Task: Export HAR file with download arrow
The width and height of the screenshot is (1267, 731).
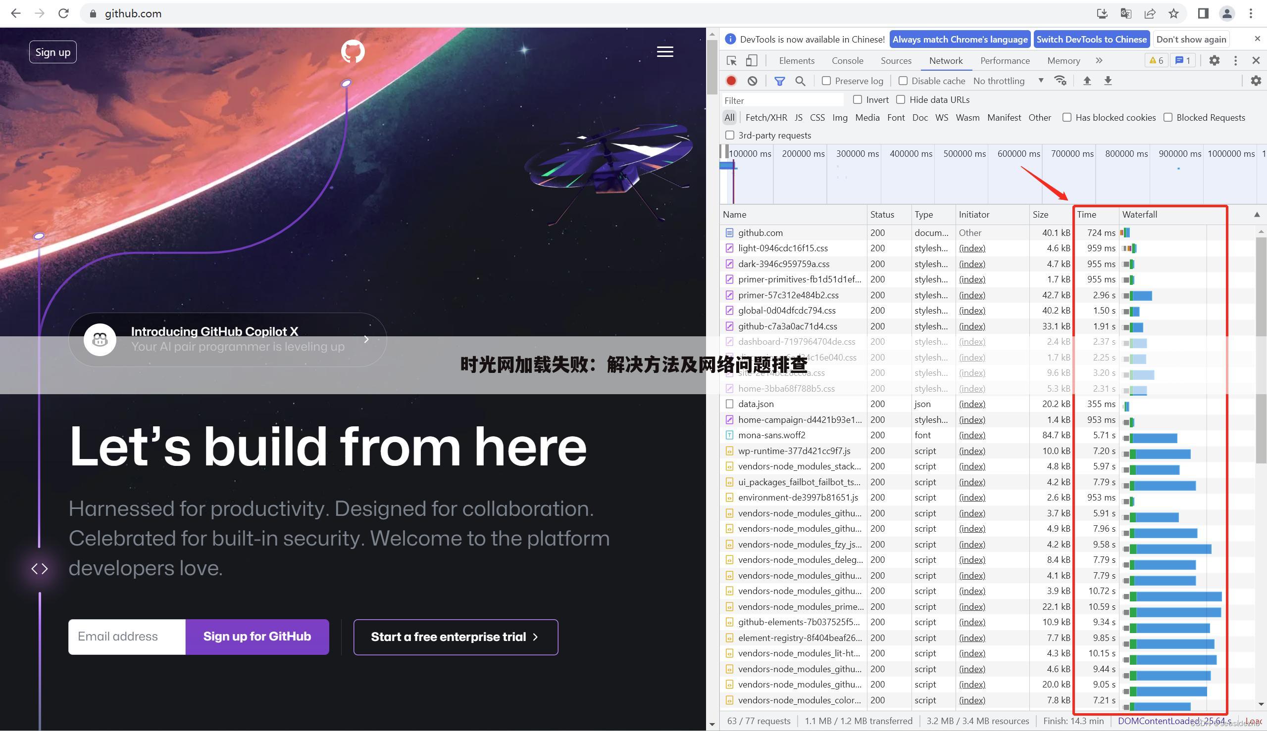Action: pos(1108,81)
